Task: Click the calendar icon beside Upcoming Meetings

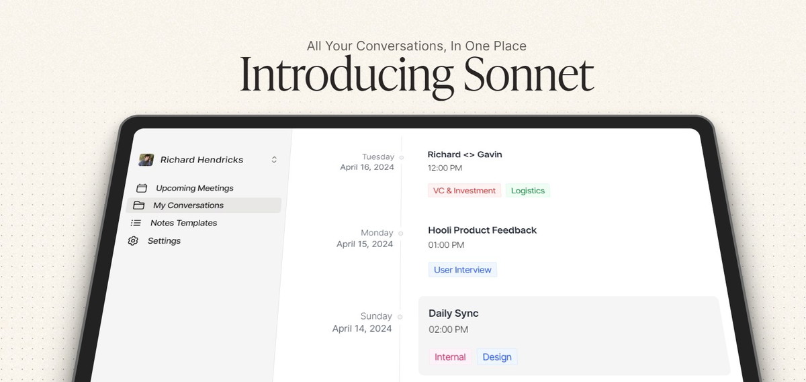Action: 142,189
